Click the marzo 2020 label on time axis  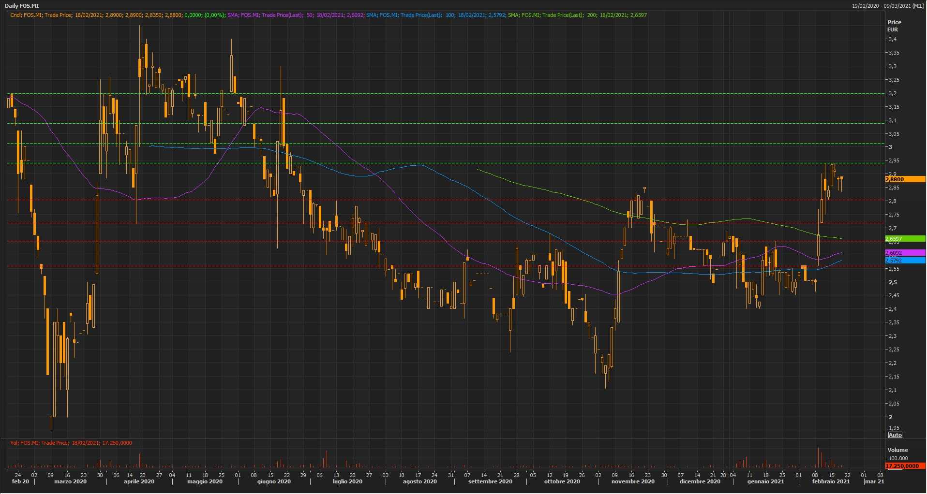70,481
